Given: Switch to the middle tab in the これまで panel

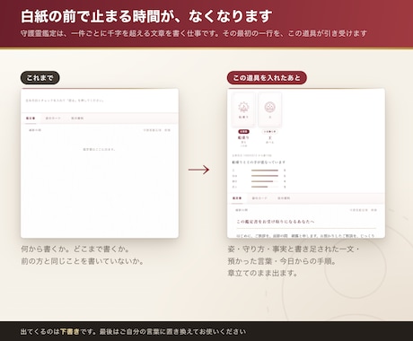Looking at the screenshot, I should 53,118.
